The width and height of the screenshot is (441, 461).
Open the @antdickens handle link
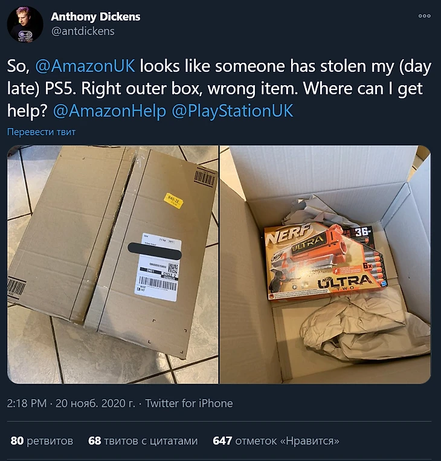[83, 31]
